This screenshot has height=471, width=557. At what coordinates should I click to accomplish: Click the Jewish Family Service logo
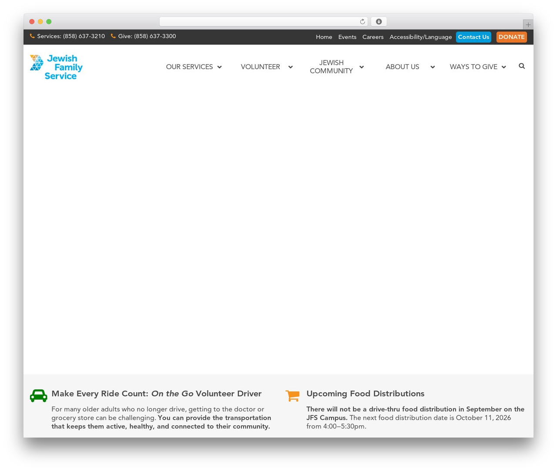(x=56, y=67)
